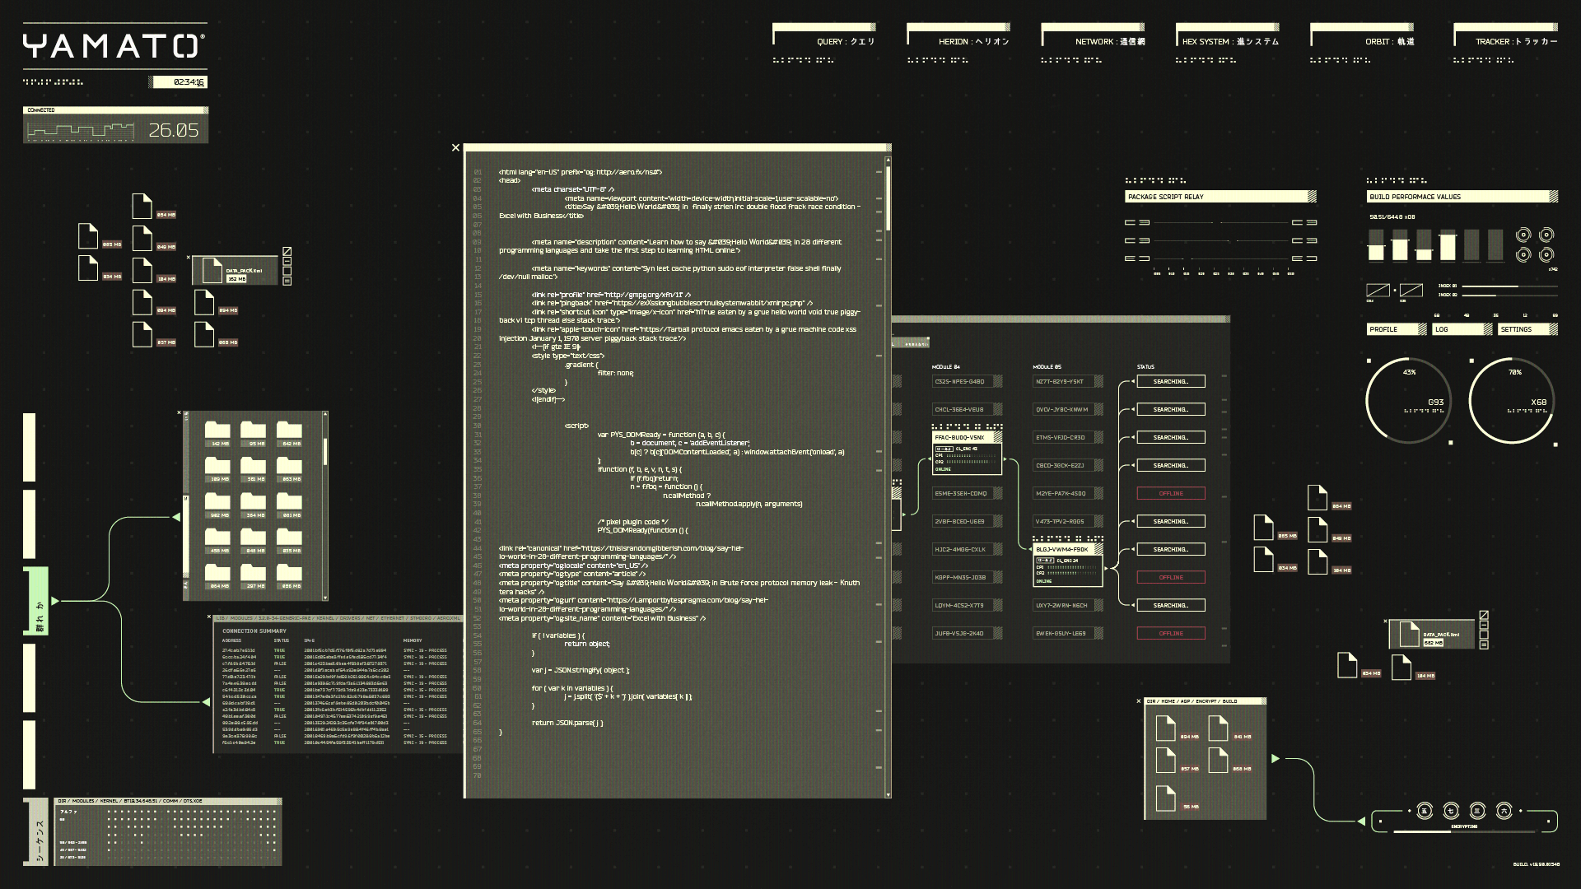
Task: Click the PROFILE button
Action: point(1397,329)
